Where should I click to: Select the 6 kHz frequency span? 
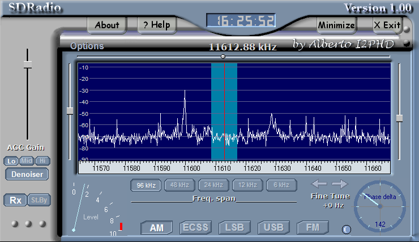(281, 185)
